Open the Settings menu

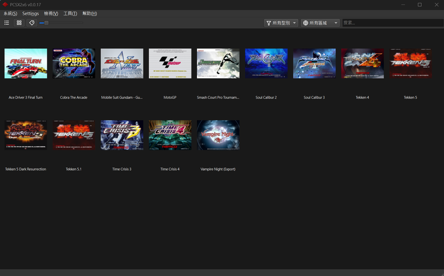(x=31, y=13)
